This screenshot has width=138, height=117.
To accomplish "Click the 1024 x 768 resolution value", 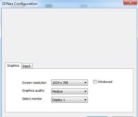I will pyautogui.click(x=60, y=83).
